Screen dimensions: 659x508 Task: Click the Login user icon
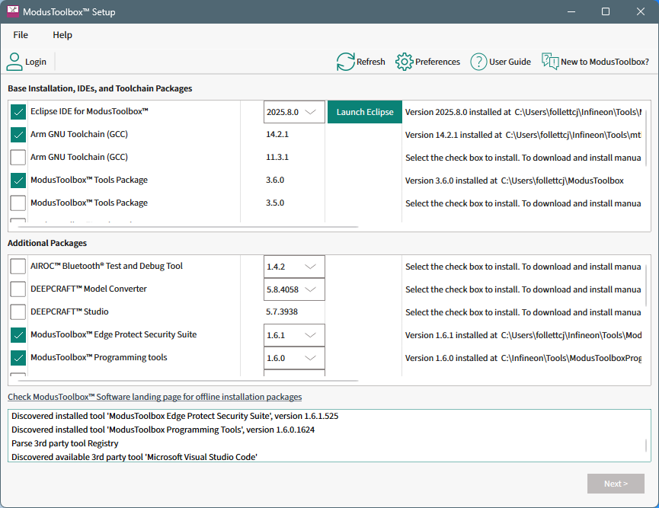[x=14, y=62]
